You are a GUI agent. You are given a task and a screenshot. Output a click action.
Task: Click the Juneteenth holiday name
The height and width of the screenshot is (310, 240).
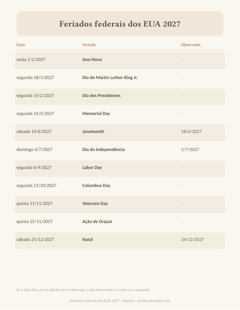(93, 131)
